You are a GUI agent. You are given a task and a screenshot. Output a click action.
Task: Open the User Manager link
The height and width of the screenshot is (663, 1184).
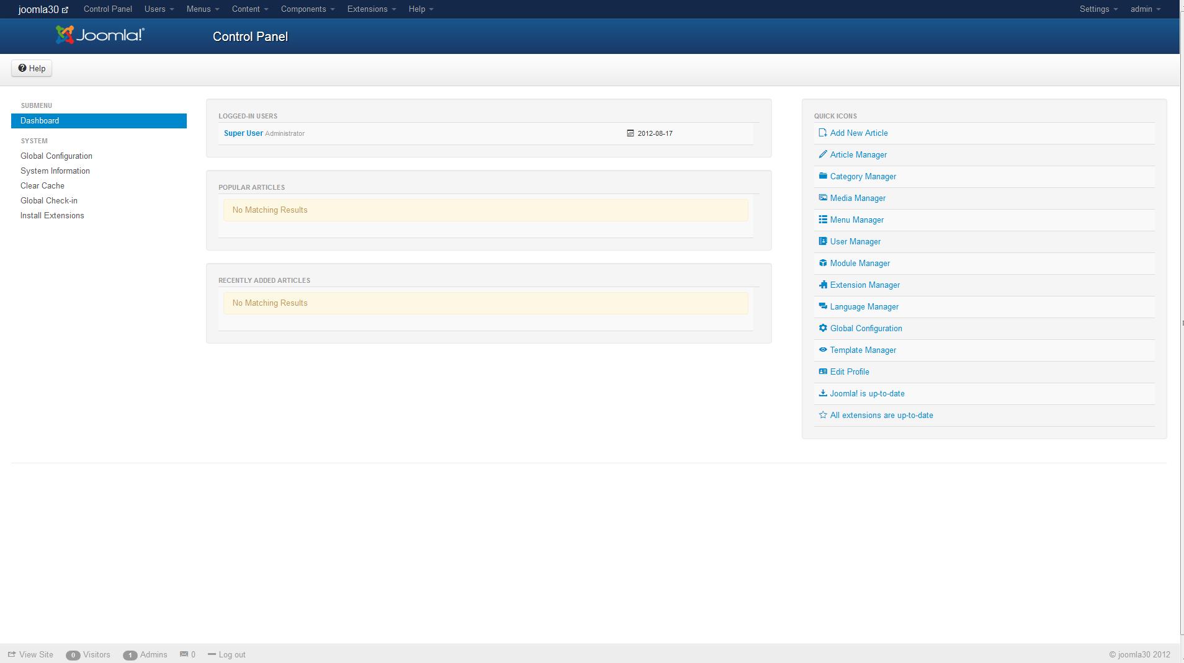click(855, 241)
